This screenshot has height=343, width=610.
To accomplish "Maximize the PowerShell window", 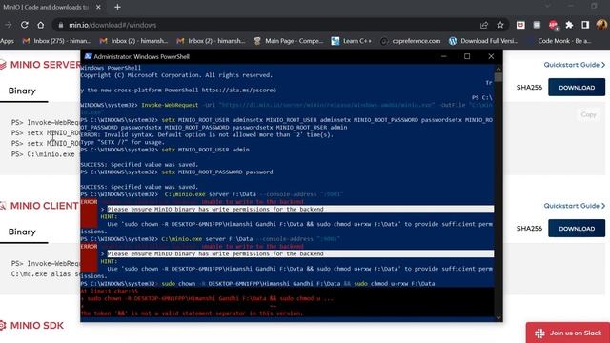I will point(467,56).
